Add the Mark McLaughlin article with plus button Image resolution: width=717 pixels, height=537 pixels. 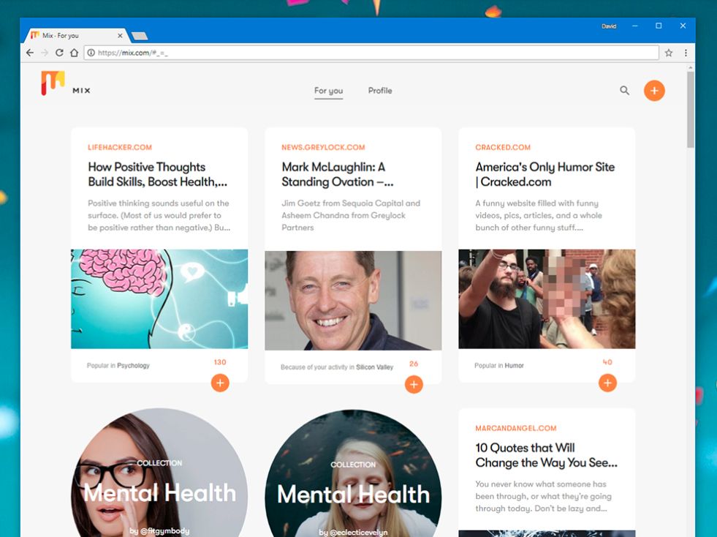414,385
